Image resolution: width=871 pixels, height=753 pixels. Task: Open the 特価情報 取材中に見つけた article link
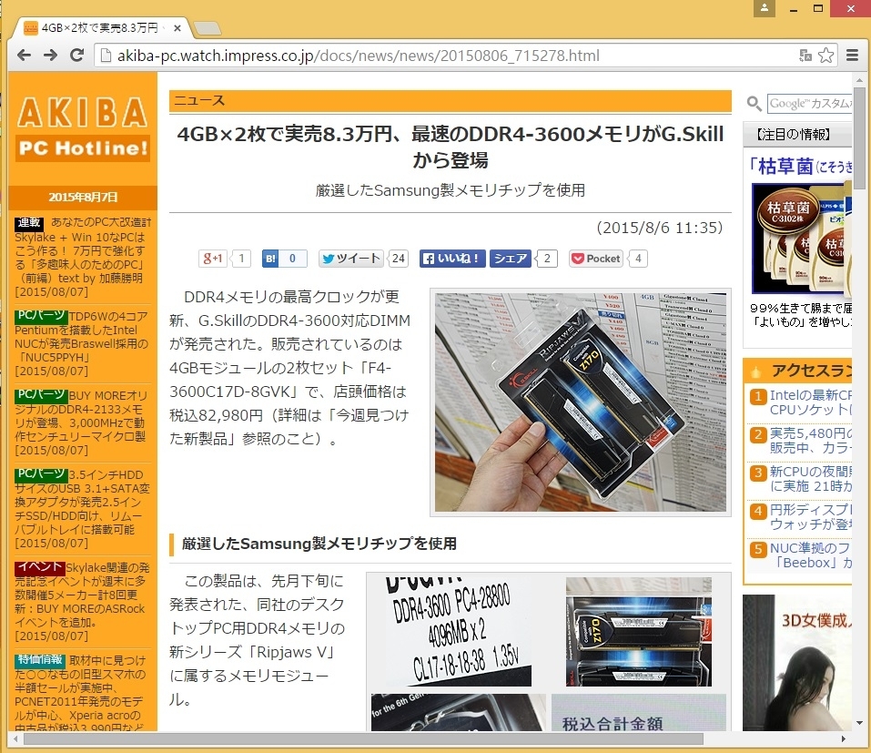[x=82, y=695]
